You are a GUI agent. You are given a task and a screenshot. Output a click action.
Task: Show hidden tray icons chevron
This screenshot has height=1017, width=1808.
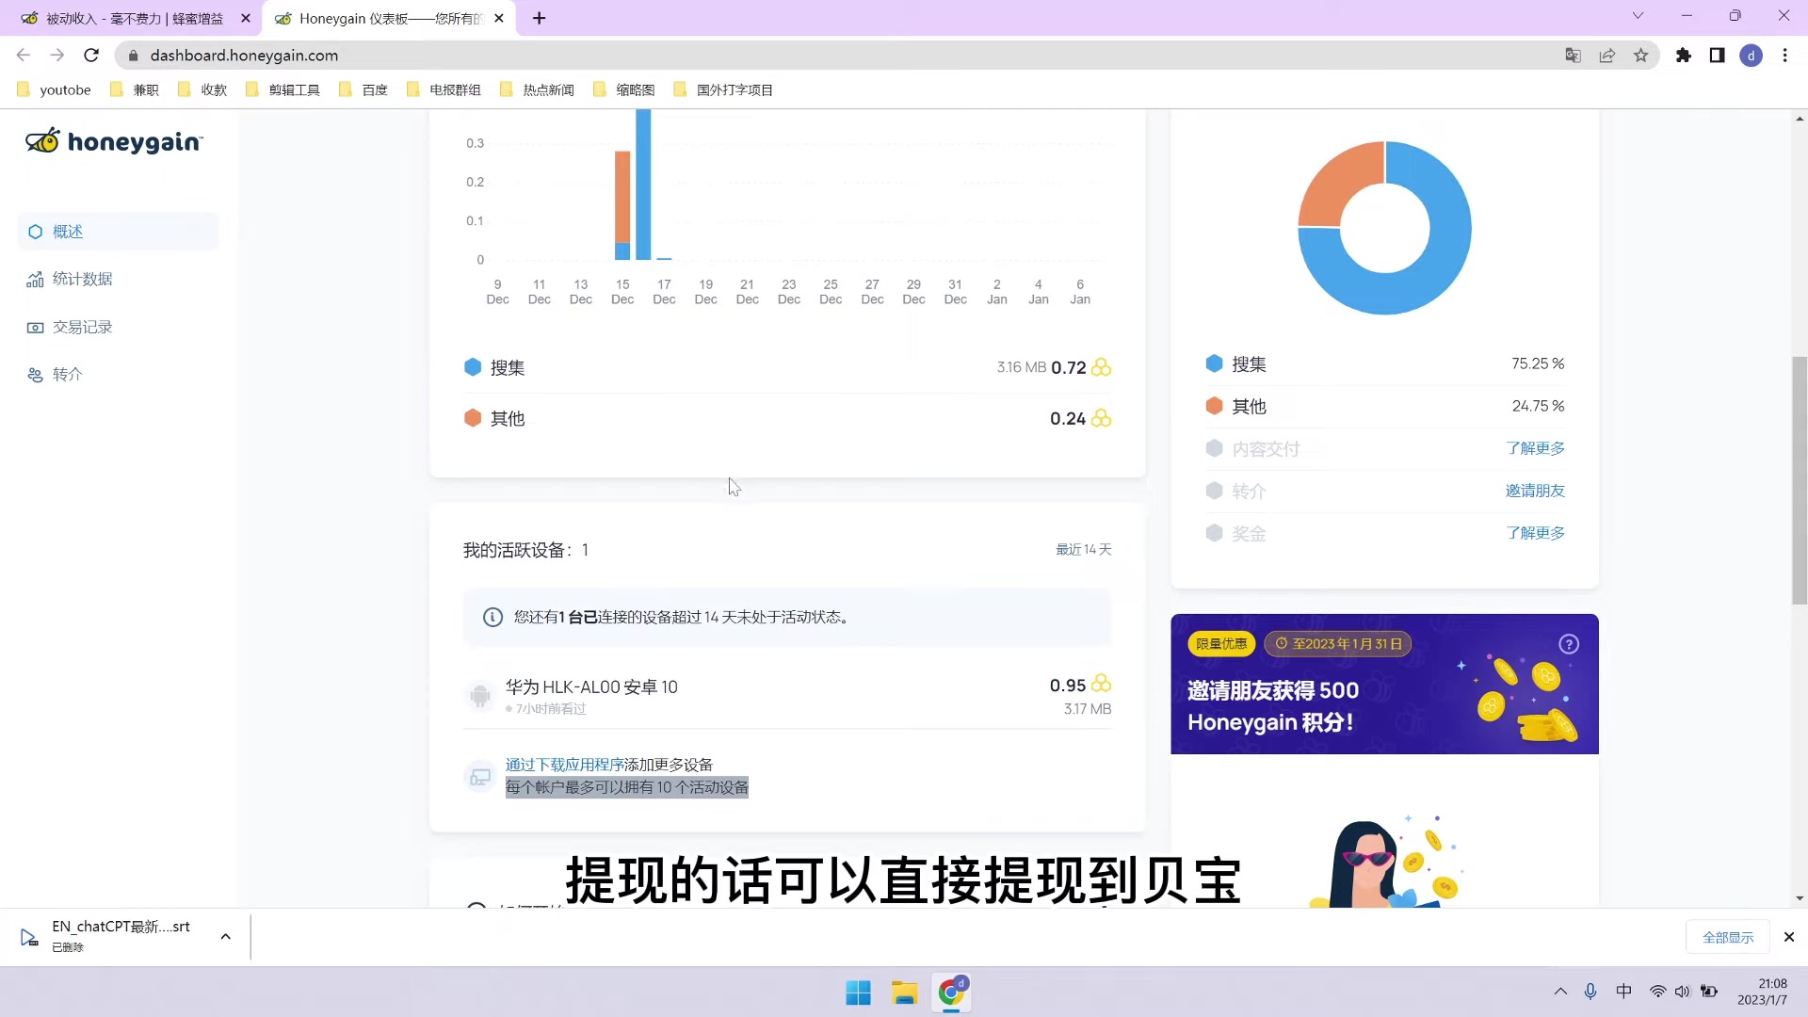click(x=1560, y=992)
